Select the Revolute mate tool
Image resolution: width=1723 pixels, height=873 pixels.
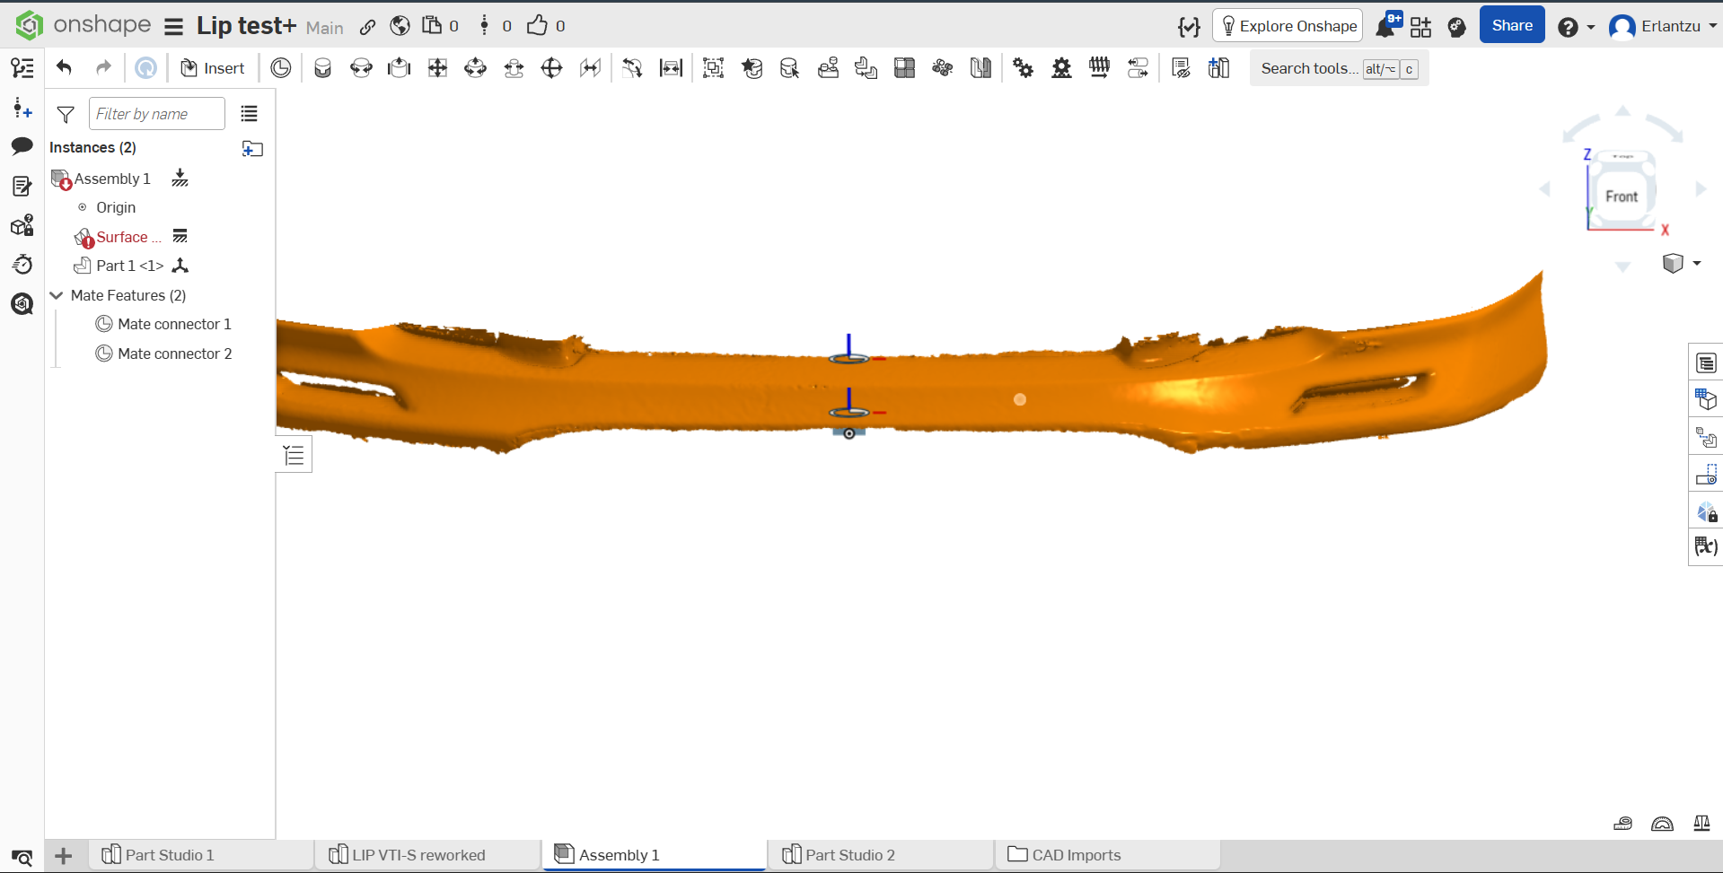tap(361, 68)
